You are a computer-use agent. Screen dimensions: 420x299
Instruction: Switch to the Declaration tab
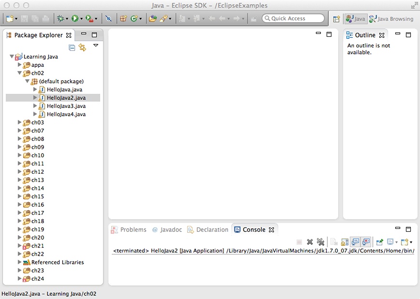(208, 230)
